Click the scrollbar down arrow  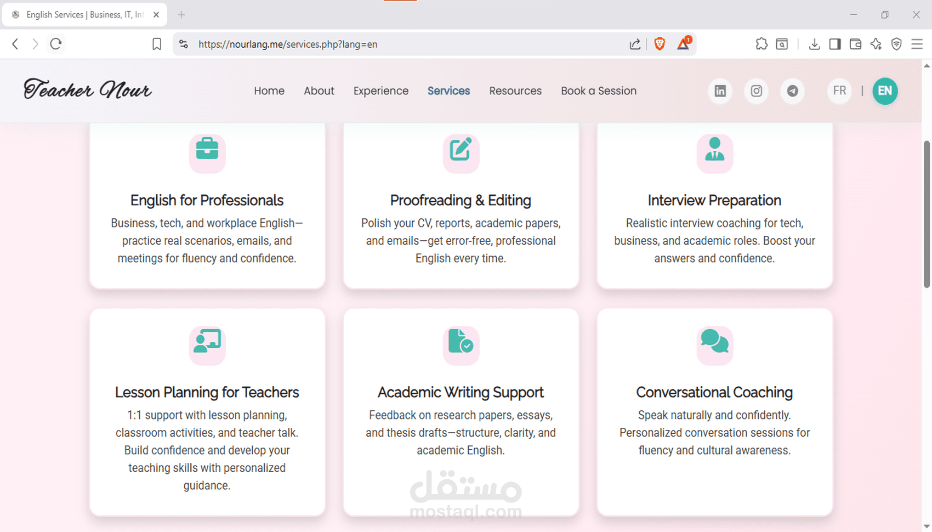pyautogui.click(x=927, y=527)
